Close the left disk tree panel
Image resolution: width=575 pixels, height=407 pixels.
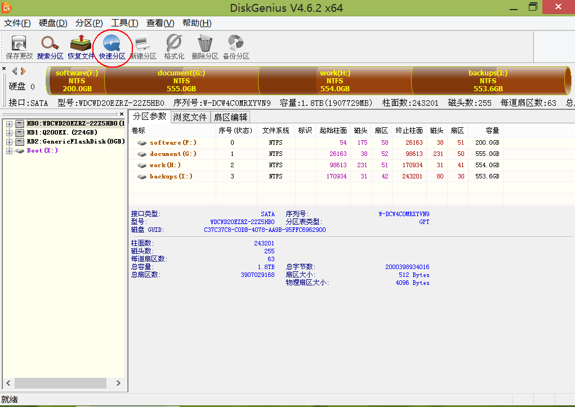(x=122, y=114)
